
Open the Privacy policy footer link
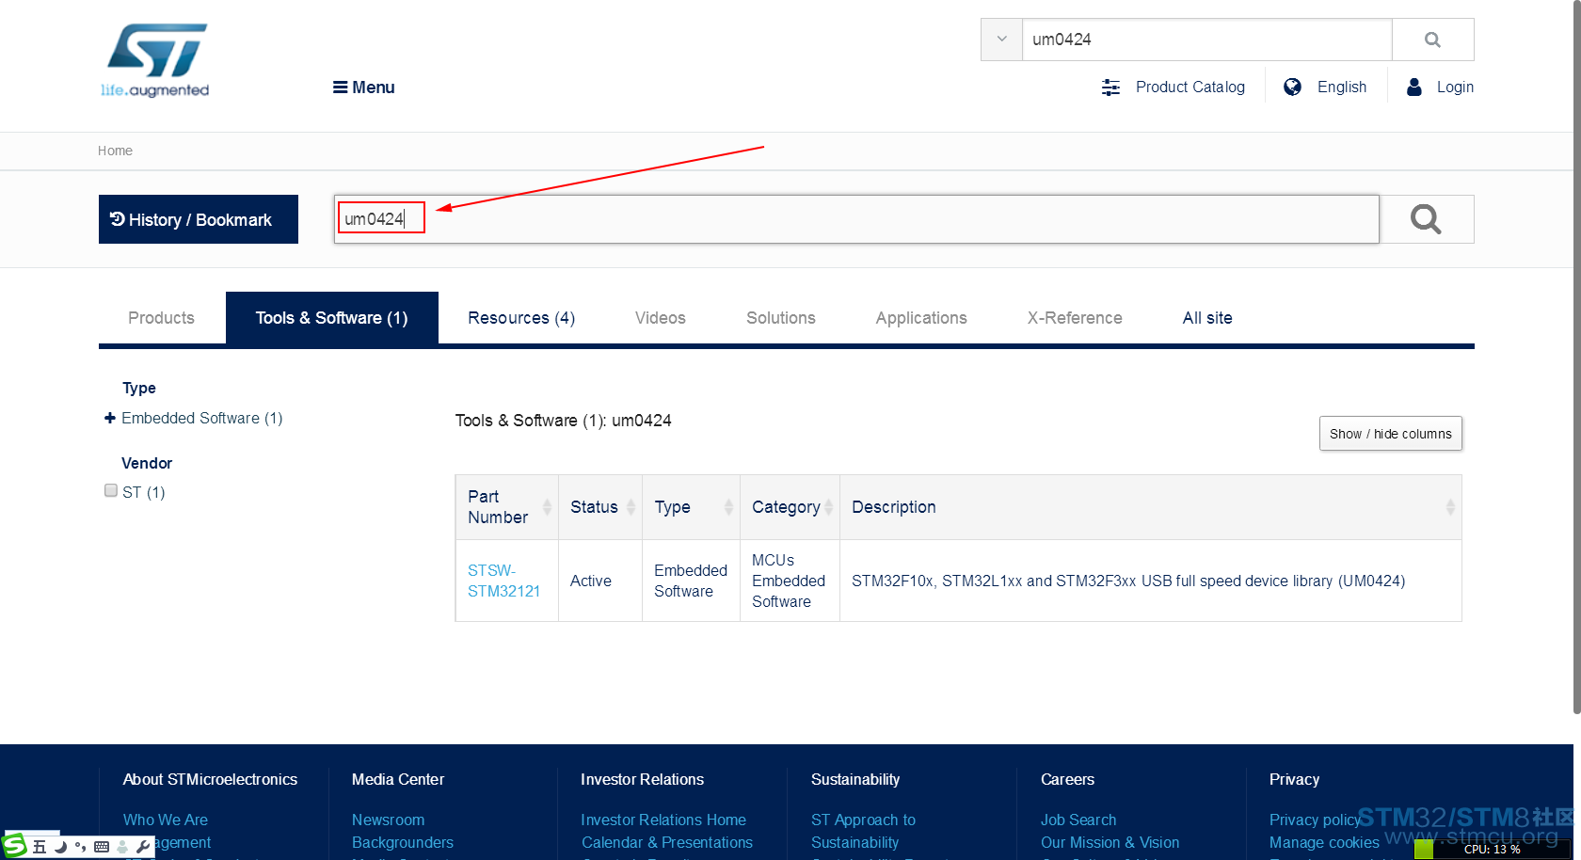1315,820
